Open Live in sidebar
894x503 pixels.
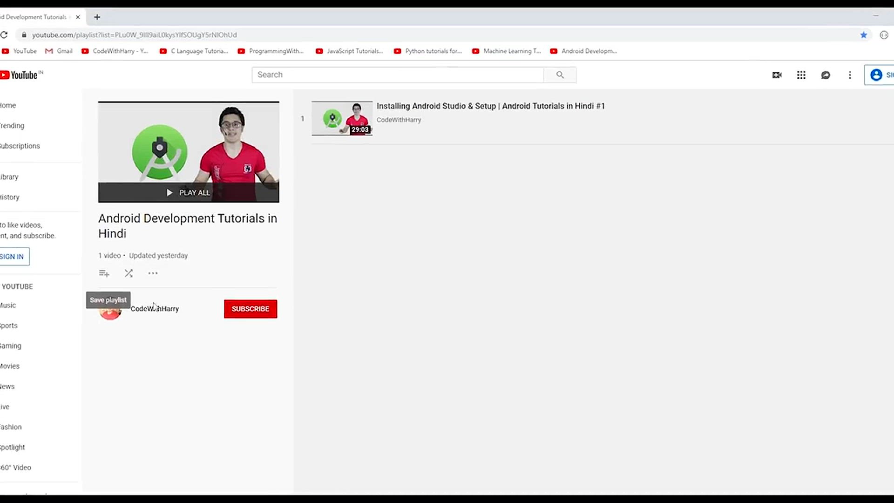coord(5,407)
